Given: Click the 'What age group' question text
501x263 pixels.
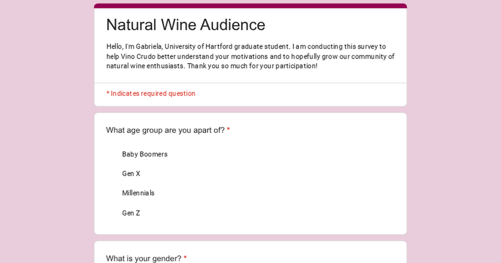Looking at the screenshot, I should click(165, 130).
